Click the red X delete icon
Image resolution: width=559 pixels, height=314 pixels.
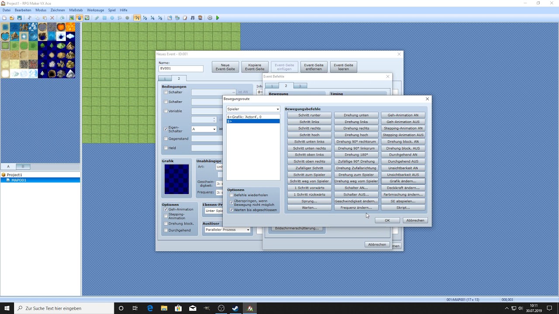pyautogui.click(x=52, y=18)
